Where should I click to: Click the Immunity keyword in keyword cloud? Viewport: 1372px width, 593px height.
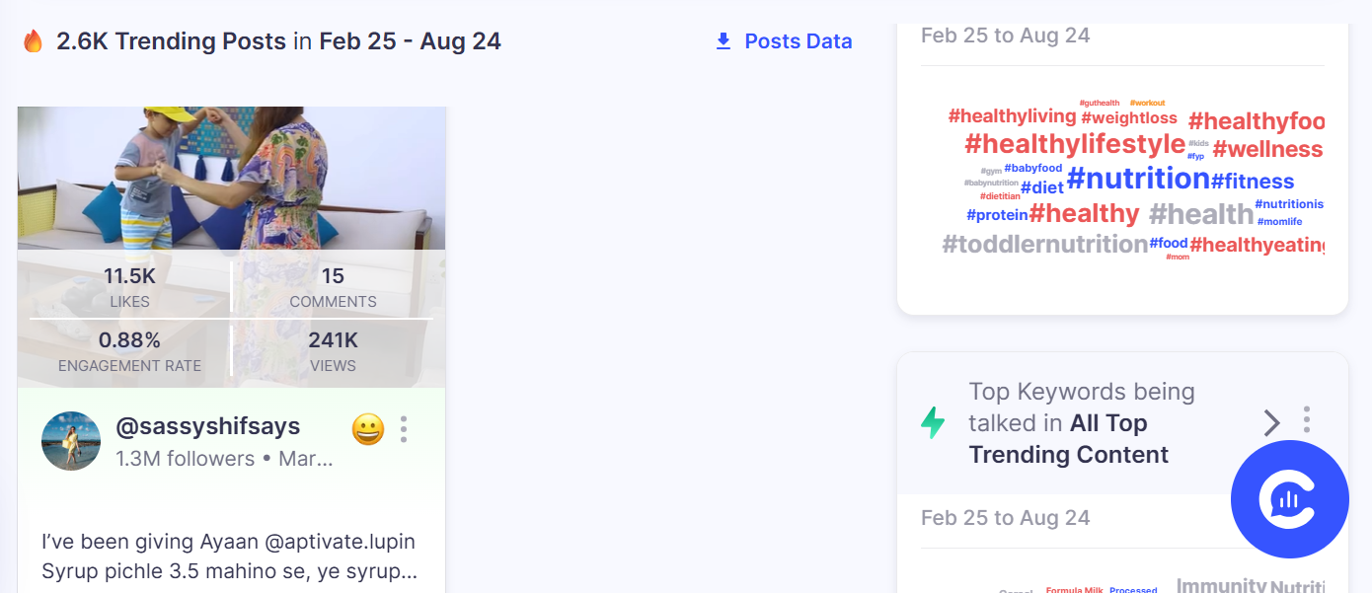pos(1221,585)
